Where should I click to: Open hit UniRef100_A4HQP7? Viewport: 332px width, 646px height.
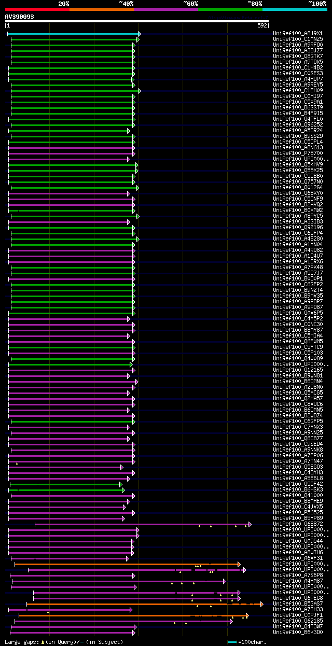[298, 79]
